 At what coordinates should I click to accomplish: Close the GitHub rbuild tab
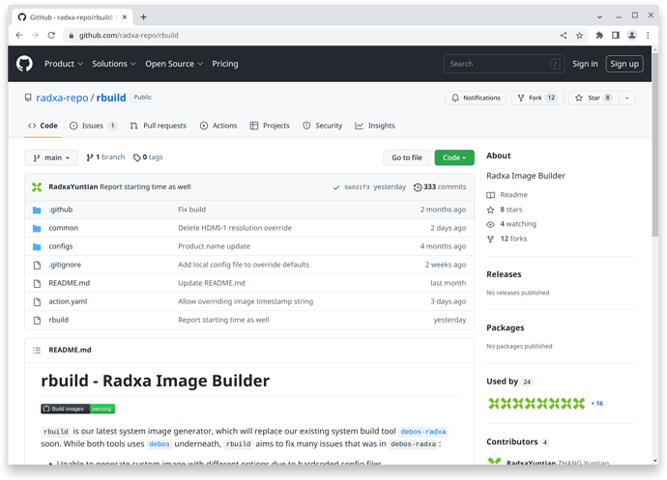(x=125, y=17)
